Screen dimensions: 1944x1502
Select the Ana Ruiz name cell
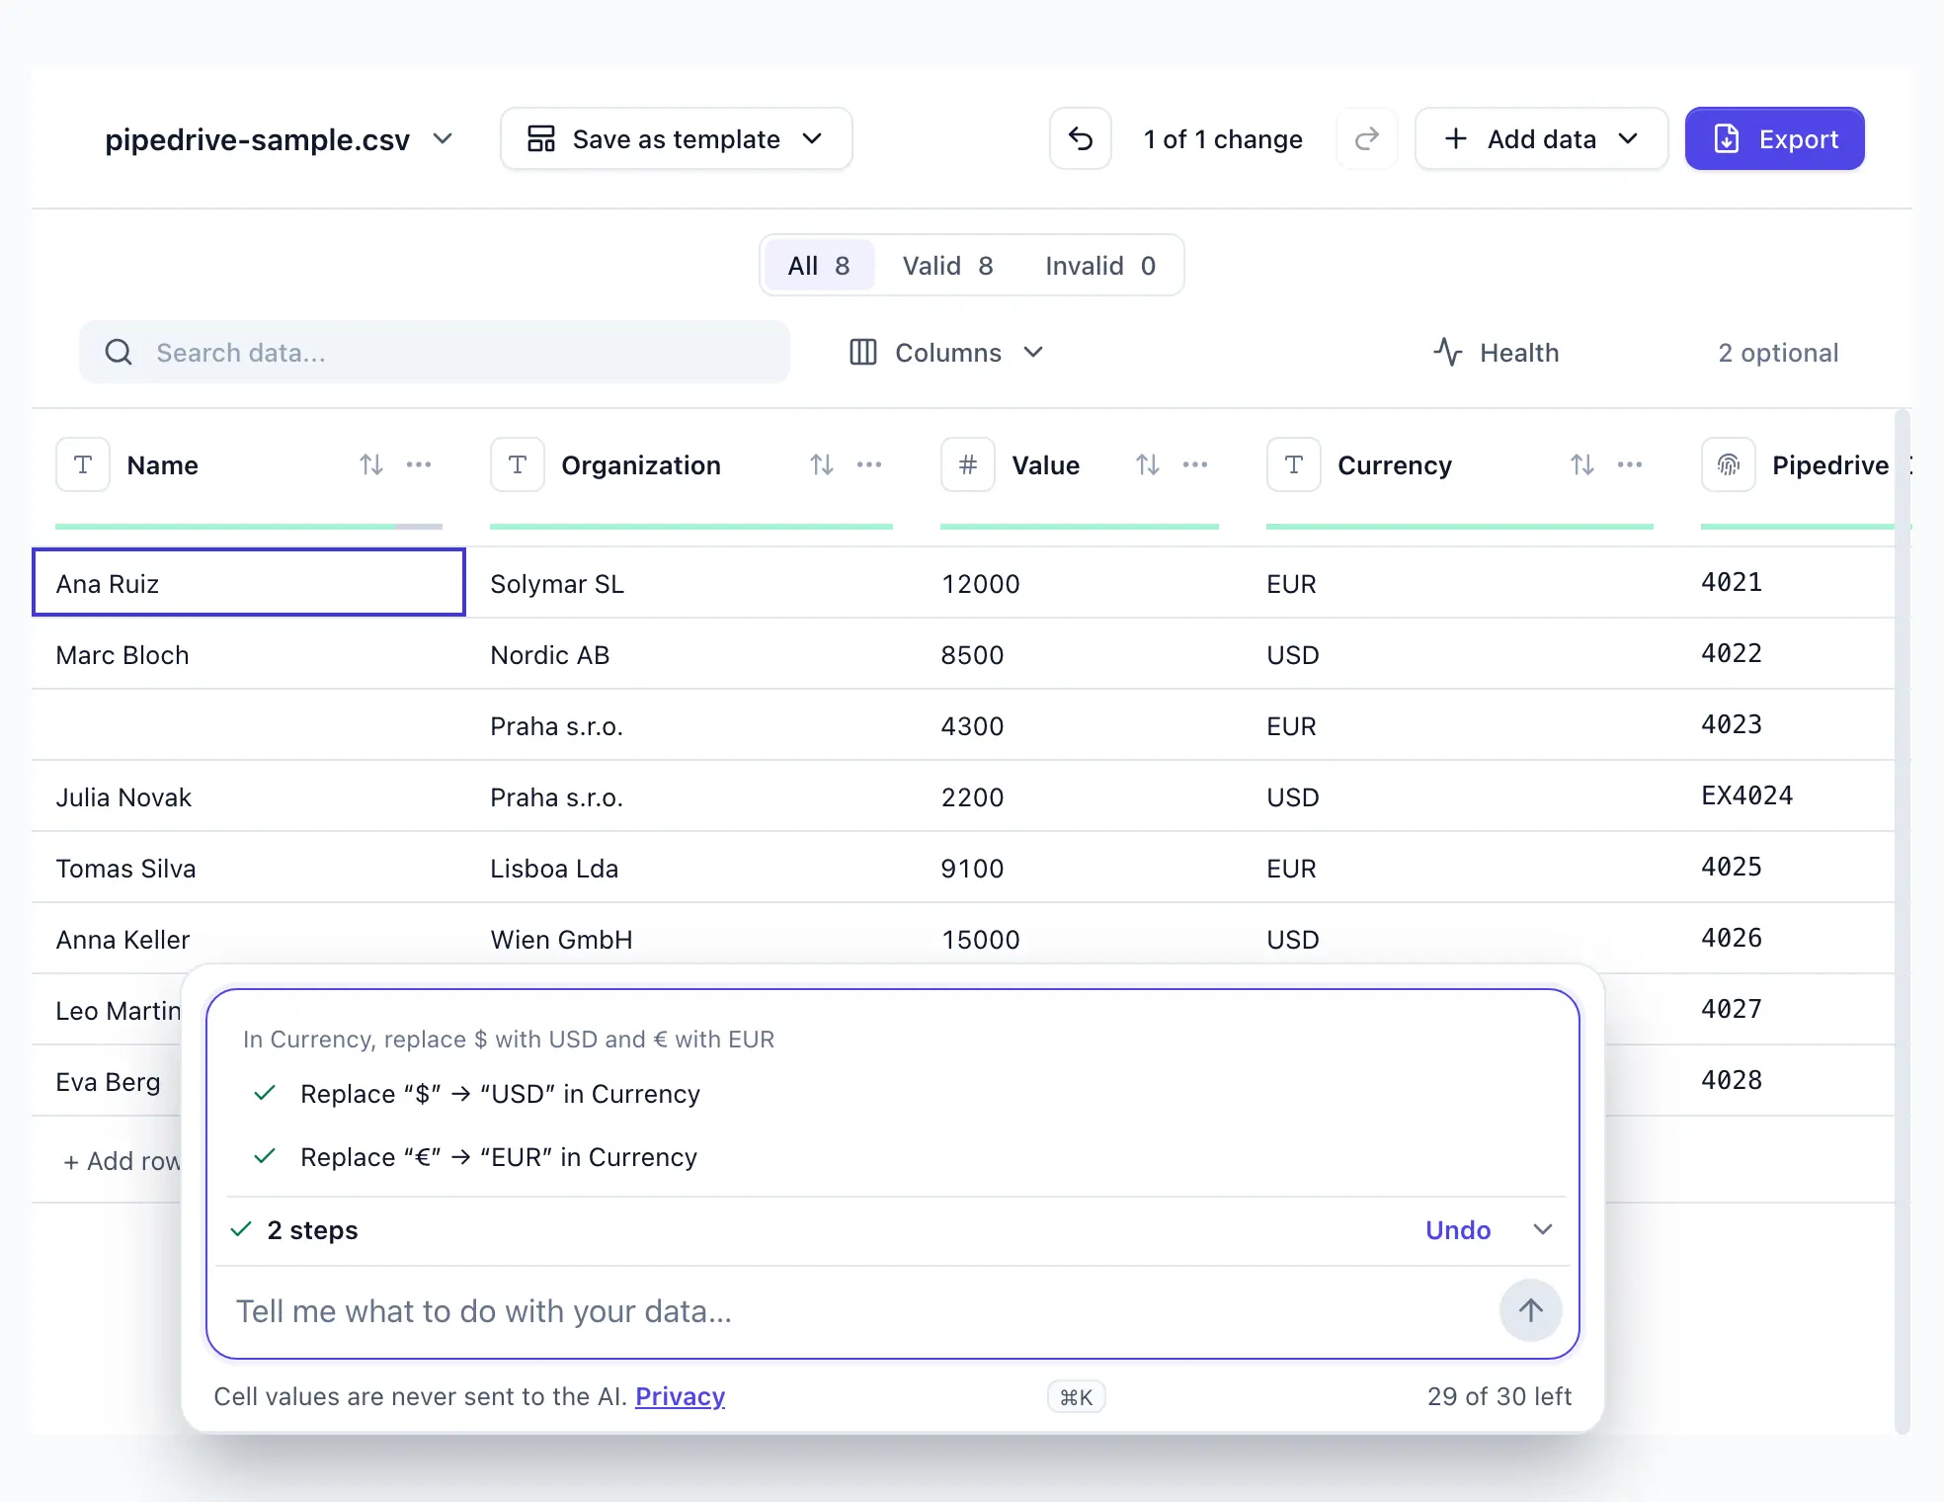[x=249, y=583]
